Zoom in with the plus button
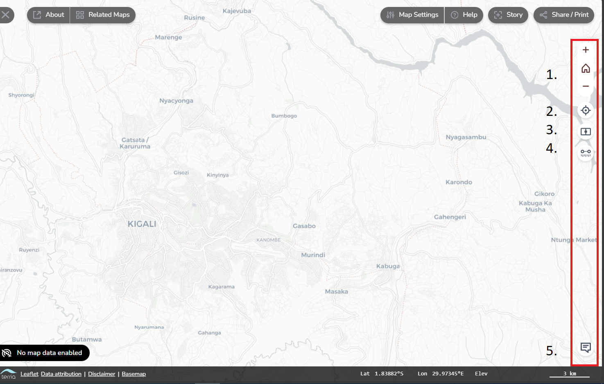The height and width of the screenshot is (384, 604). (x=586, y=50)
